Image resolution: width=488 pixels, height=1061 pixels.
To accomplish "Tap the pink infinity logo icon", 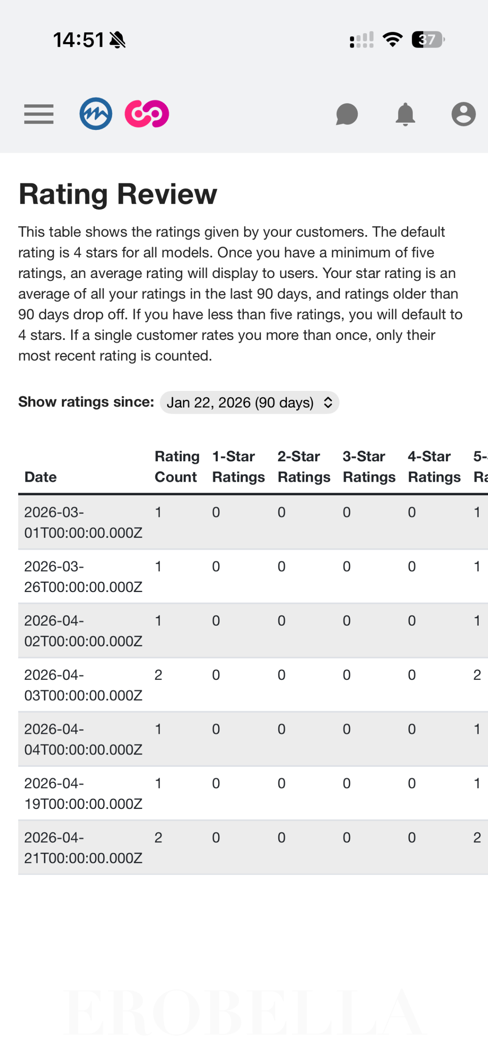I will pyautogui.click(x=147, y=114).
